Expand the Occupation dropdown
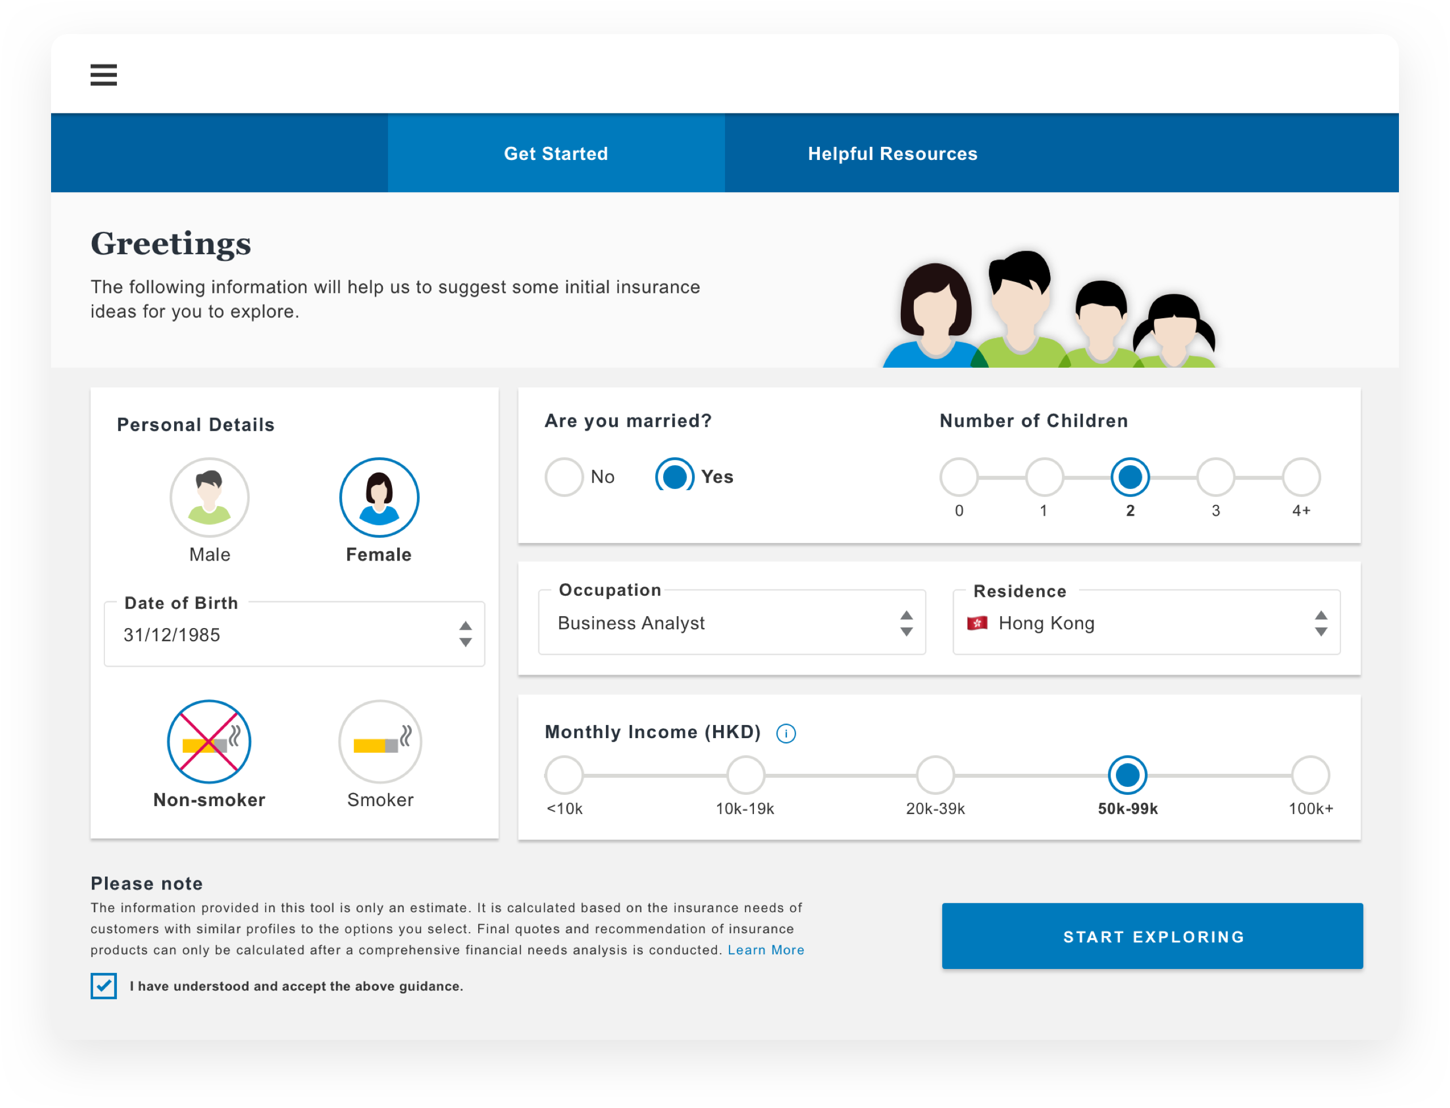The height and width of the screenshot is (1108, 1450). click(906, 623)
